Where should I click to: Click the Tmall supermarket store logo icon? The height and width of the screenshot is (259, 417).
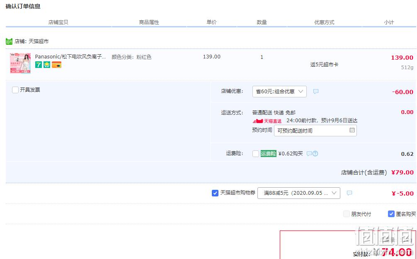[9, 41]
